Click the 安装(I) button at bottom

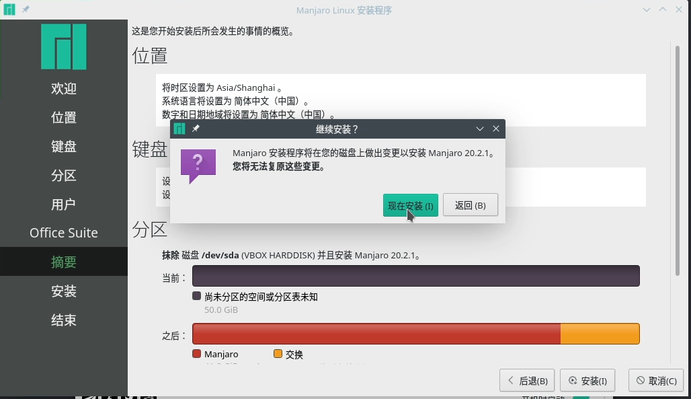coord(587,380)
